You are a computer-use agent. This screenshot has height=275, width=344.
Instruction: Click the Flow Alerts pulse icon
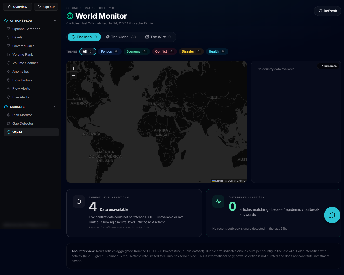(9, 89)
